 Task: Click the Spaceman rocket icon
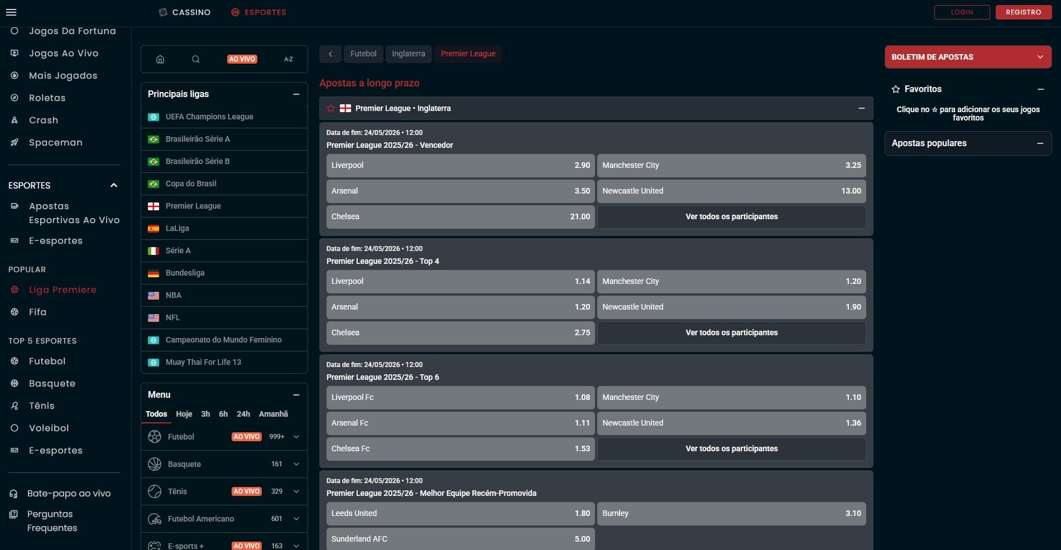[x=15, y=142]
